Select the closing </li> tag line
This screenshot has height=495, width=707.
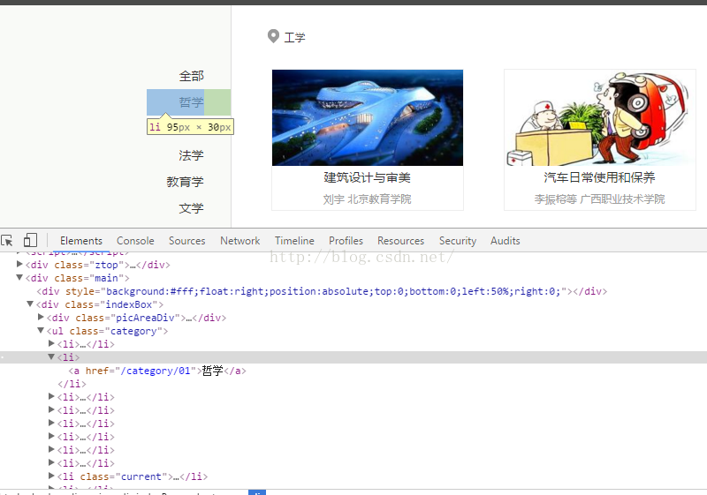pos(72,384)
